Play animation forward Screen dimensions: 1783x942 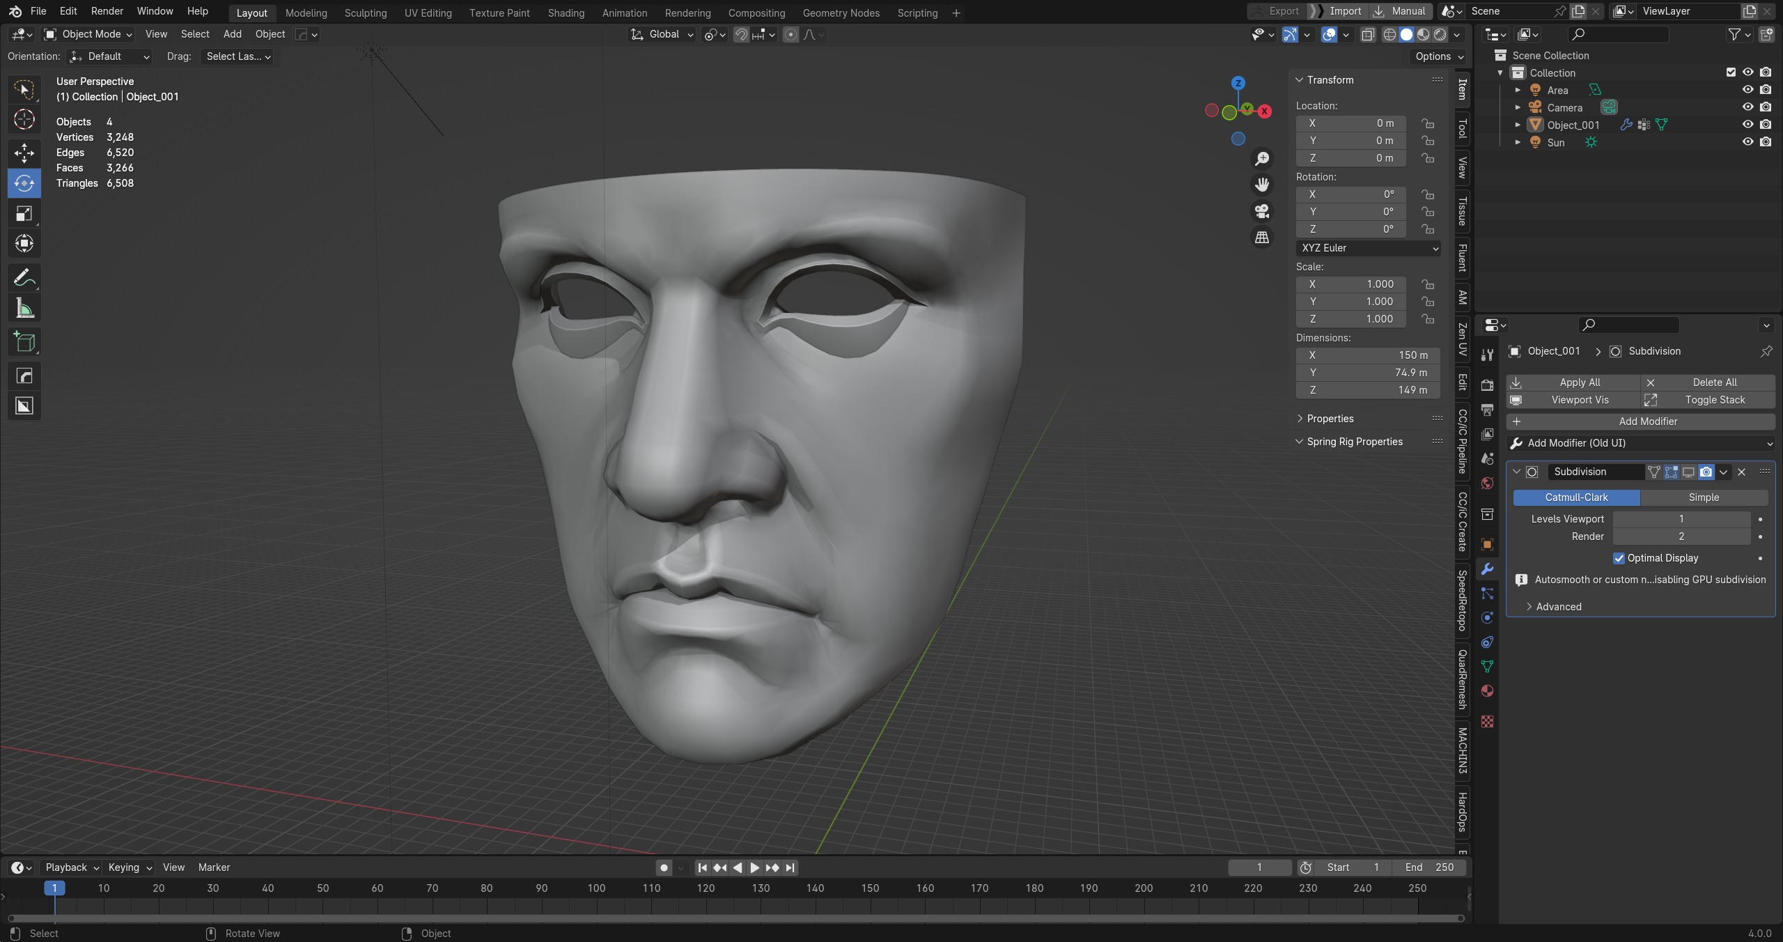coord(754,867)
